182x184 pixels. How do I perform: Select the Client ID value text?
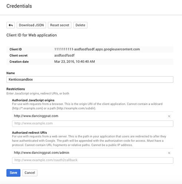pos(97,49)
